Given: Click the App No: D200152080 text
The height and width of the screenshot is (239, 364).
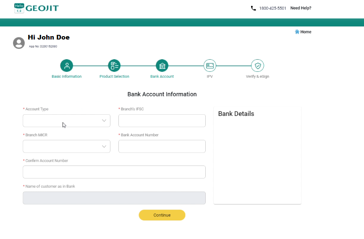Looking at the screenshot, I should pyautogui.click(x=43, y=47).
